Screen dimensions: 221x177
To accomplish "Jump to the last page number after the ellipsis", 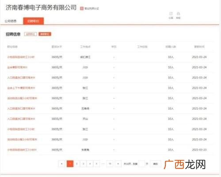I will coord(110,164).
